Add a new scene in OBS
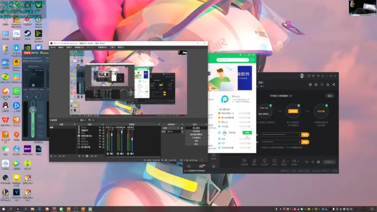 coord(51,156)
